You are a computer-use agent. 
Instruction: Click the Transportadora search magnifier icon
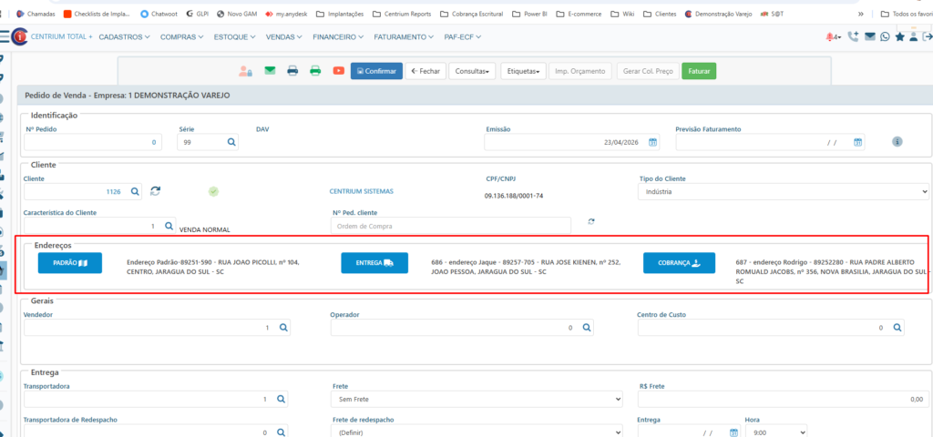click(x=281, y=399)
